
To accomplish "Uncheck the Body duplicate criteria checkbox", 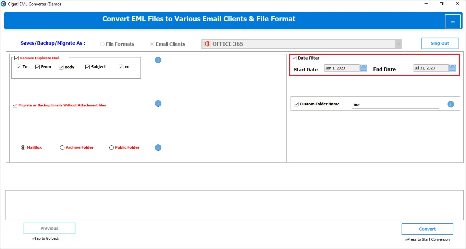I will click(61, 67).
